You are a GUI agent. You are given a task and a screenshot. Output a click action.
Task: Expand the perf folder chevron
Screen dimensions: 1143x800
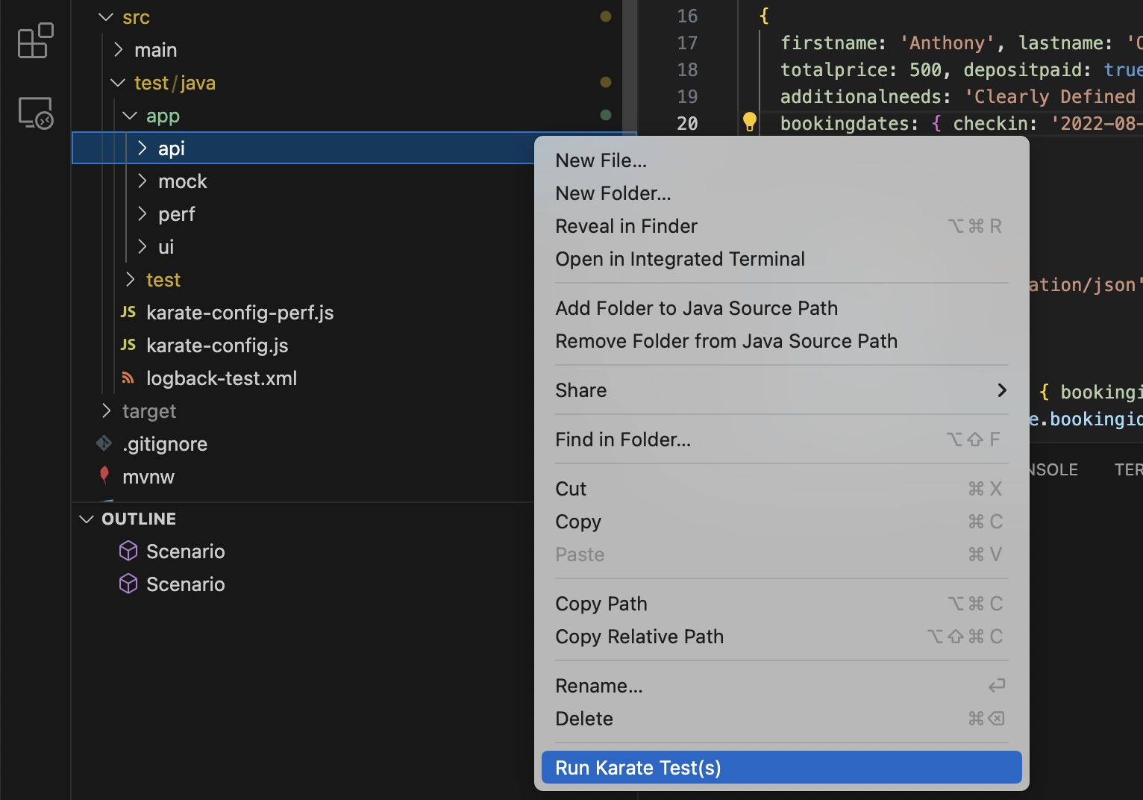[x=142, y=213]
